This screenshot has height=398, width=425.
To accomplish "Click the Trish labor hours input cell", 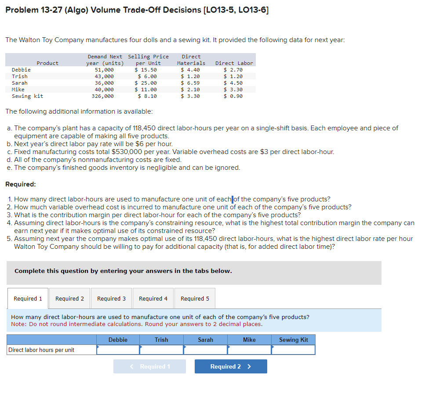I will pos(161,350).
